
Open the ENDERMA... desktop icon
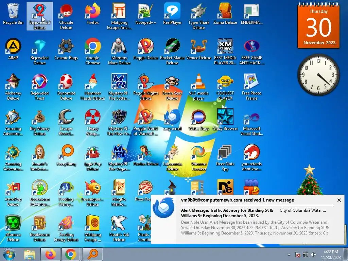(251, 14)
